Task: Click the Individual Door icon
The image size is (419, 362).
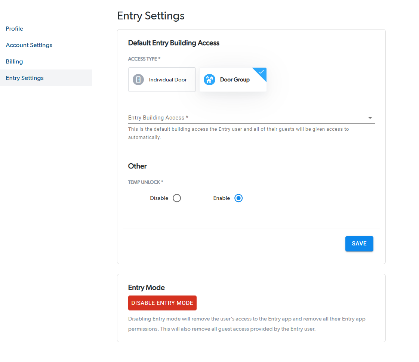Action: tap(138, 80)
